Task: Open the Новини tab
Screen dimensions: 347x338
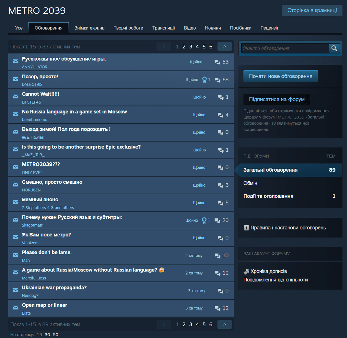Action: 213,28
